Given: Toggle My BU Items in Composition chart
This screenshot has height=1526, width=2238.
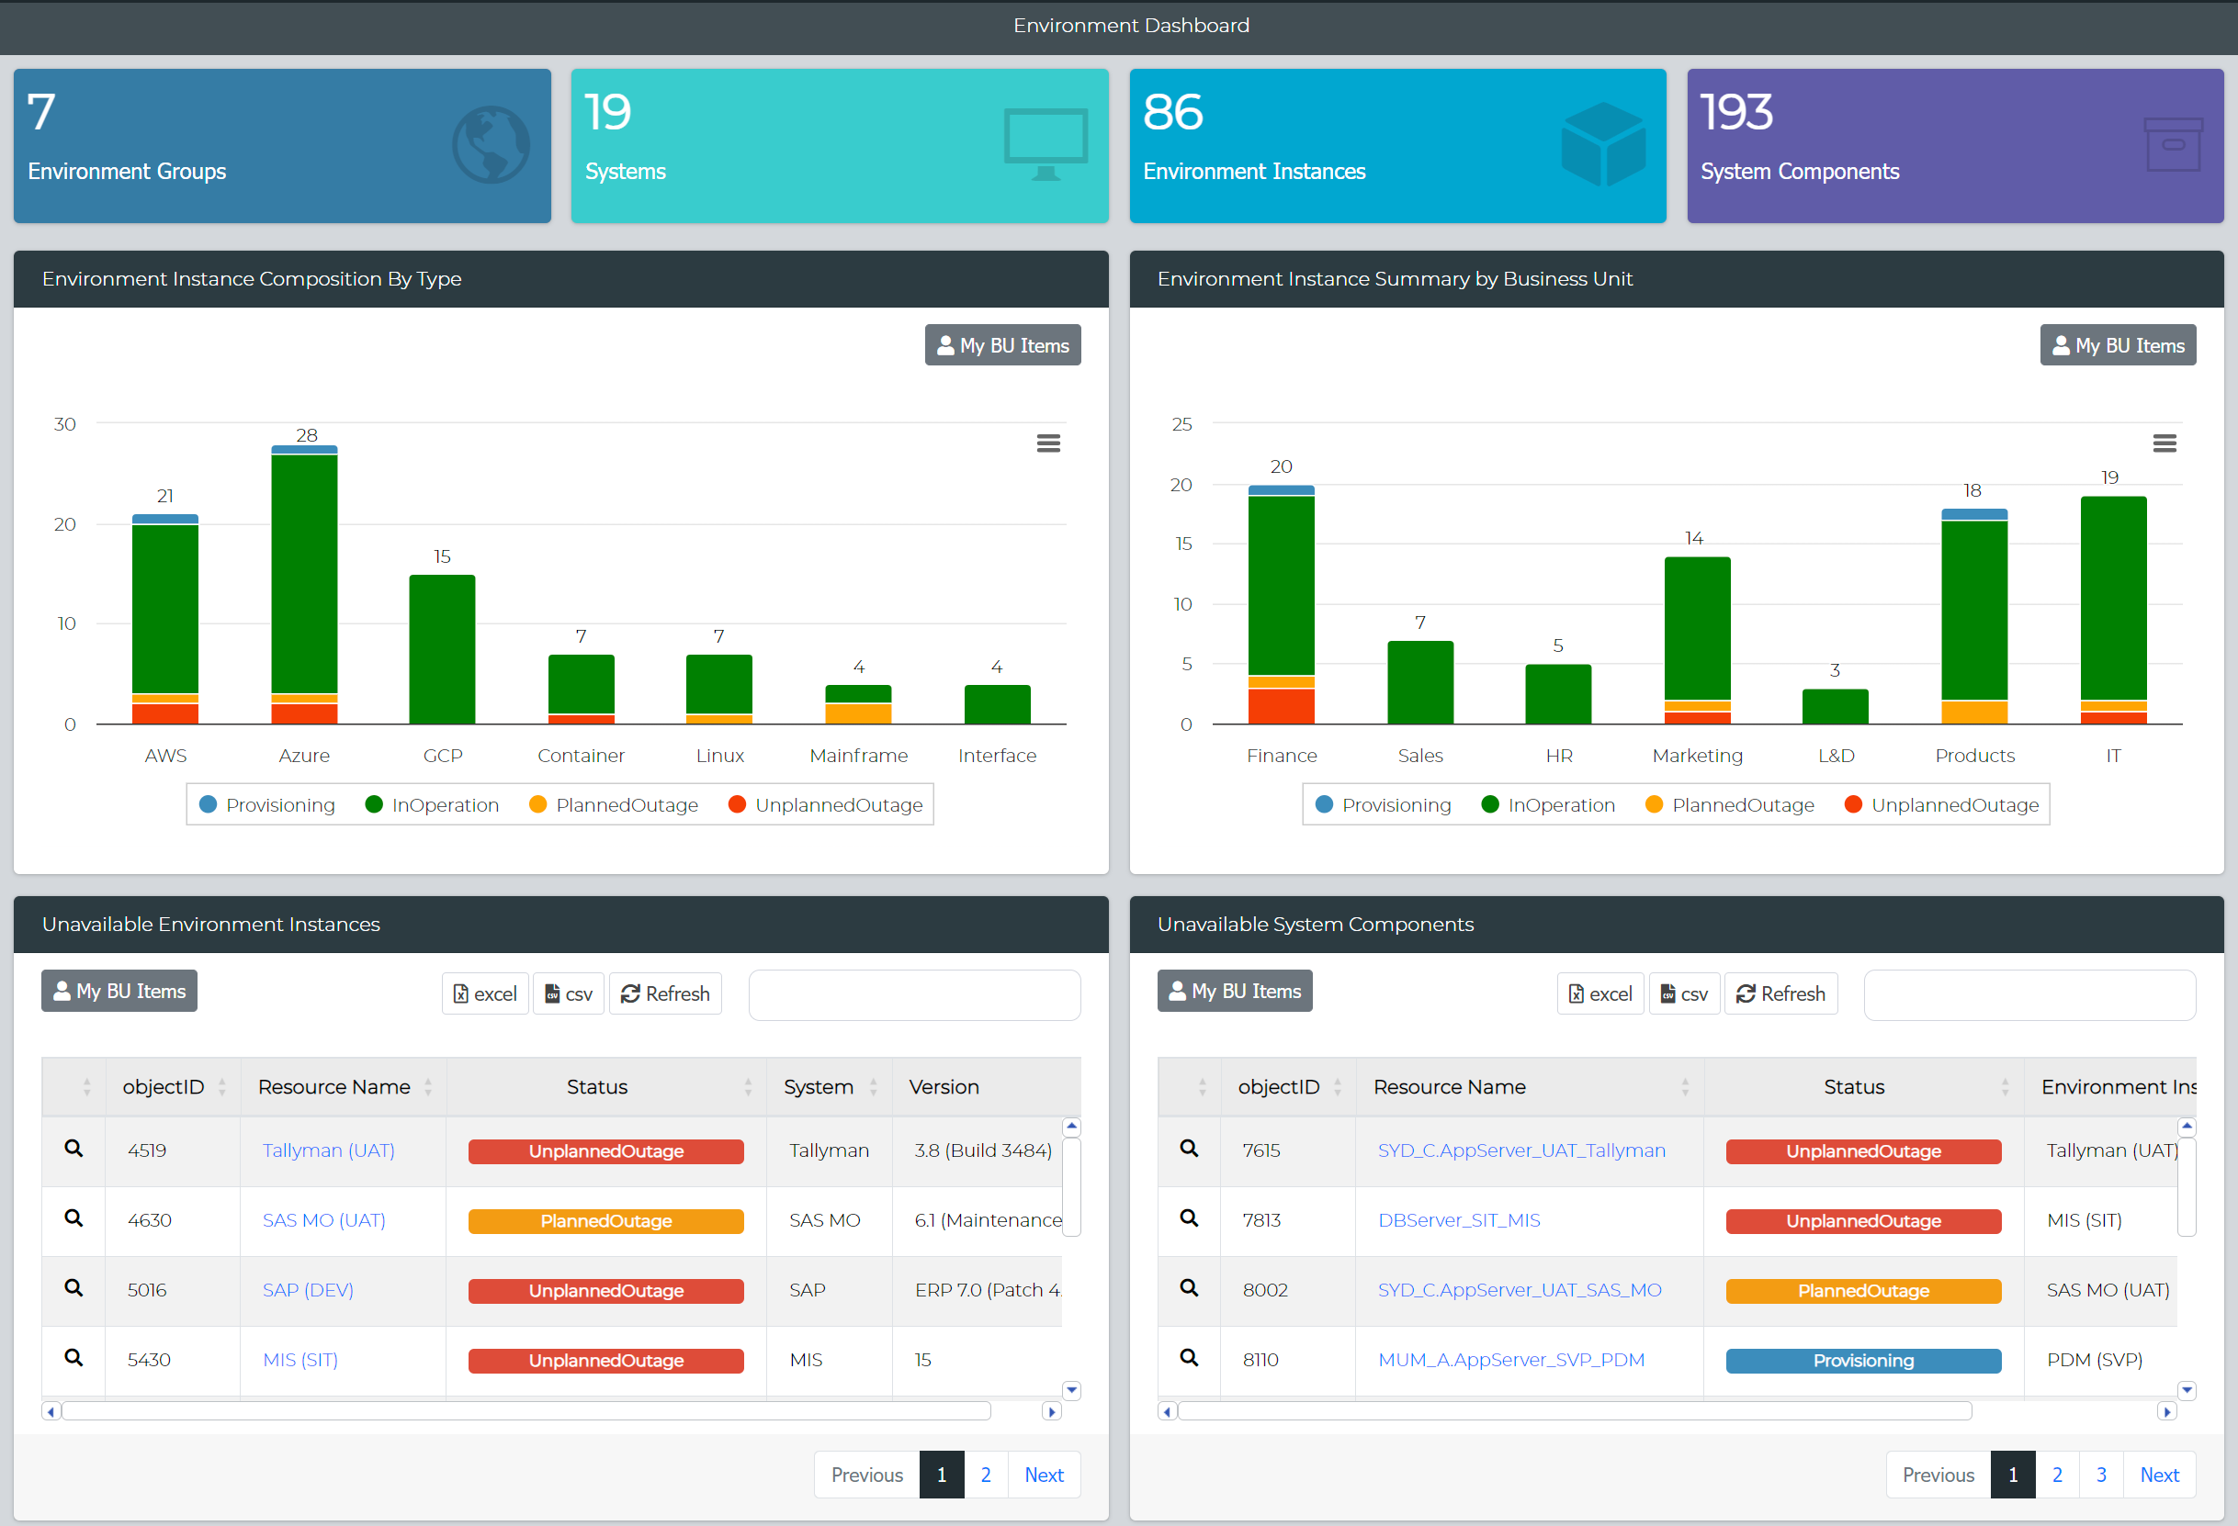Looking at the screenshot, I should [x=1002, y=345].
